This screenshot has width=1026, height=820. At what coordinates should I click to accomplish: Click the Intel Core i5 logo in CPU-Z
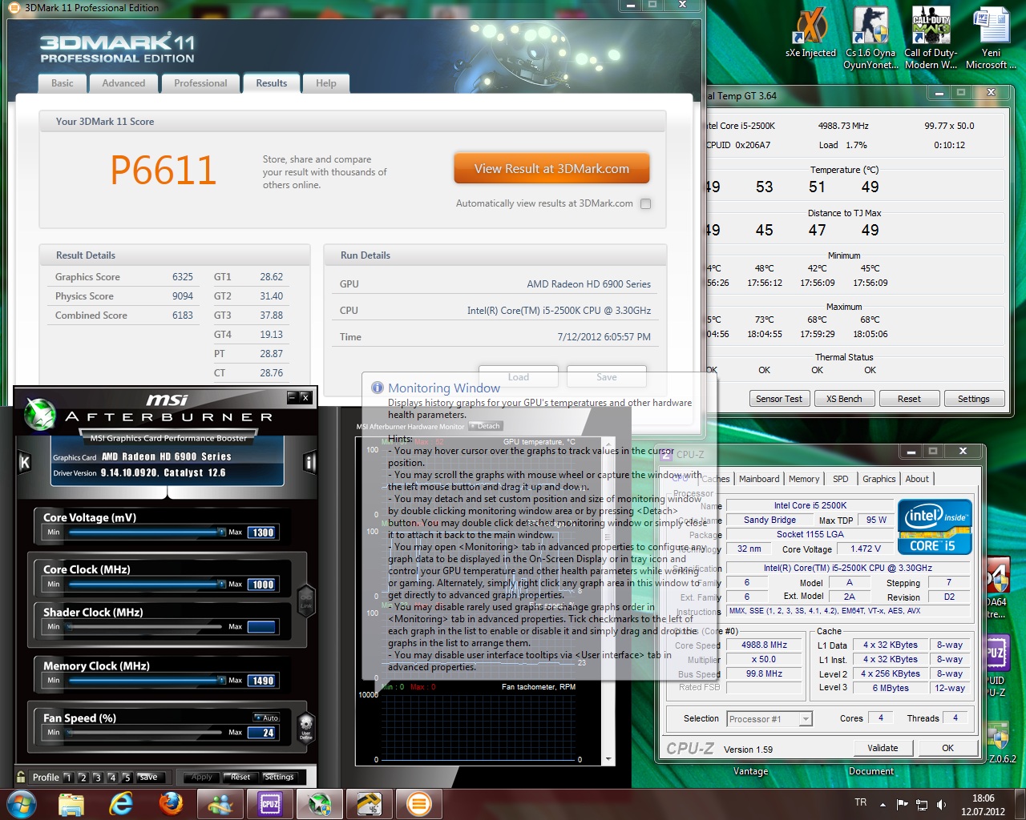coord(935,527)
